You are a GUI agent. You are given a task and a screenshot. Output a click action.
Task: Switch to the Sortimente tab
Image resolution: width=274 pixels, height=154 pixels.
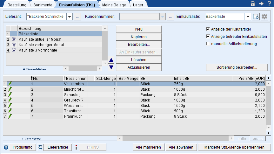pos(42,5)
